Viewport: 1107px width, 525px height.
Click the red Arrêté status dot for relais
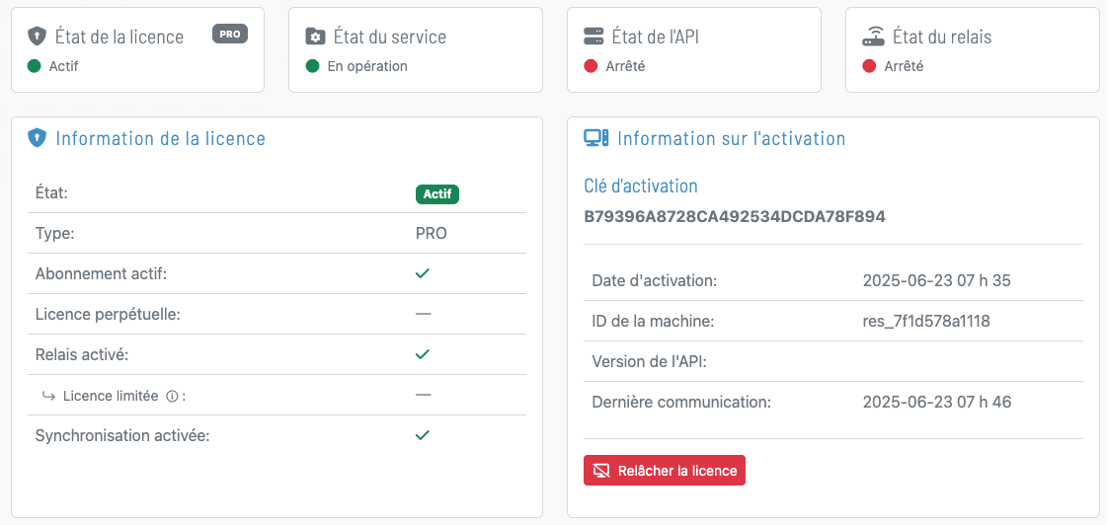click(x=870, y=66)
